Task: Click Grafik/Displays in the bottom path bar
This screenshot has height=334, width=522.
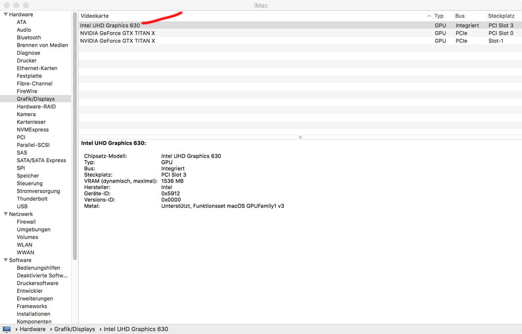Action: pyautogui.click(x=75, y=329)
